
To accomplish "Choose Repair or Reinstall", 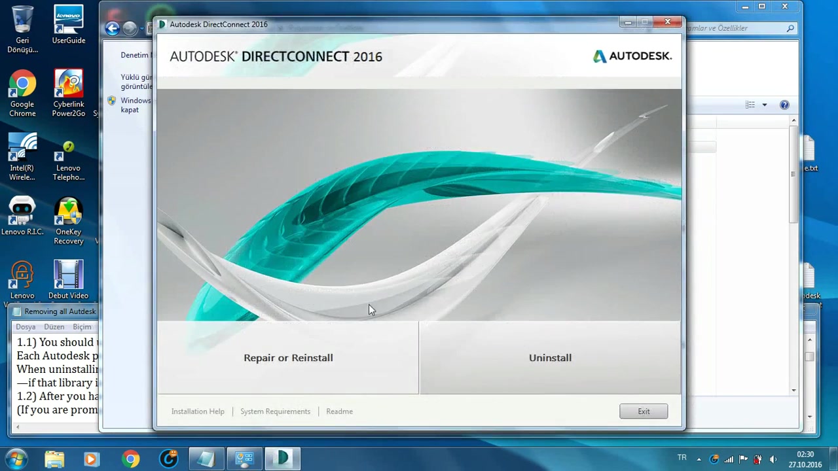I will tap(288, 358).
